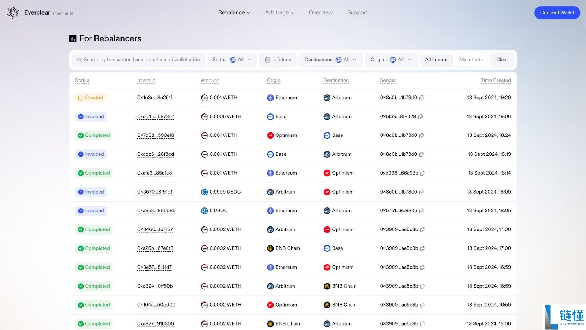Click the Destination column header

click(336, 80)
